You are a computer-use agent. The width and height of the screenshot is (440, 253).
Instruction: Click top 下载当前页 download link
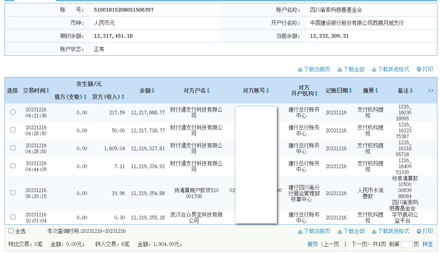(314, 69)
